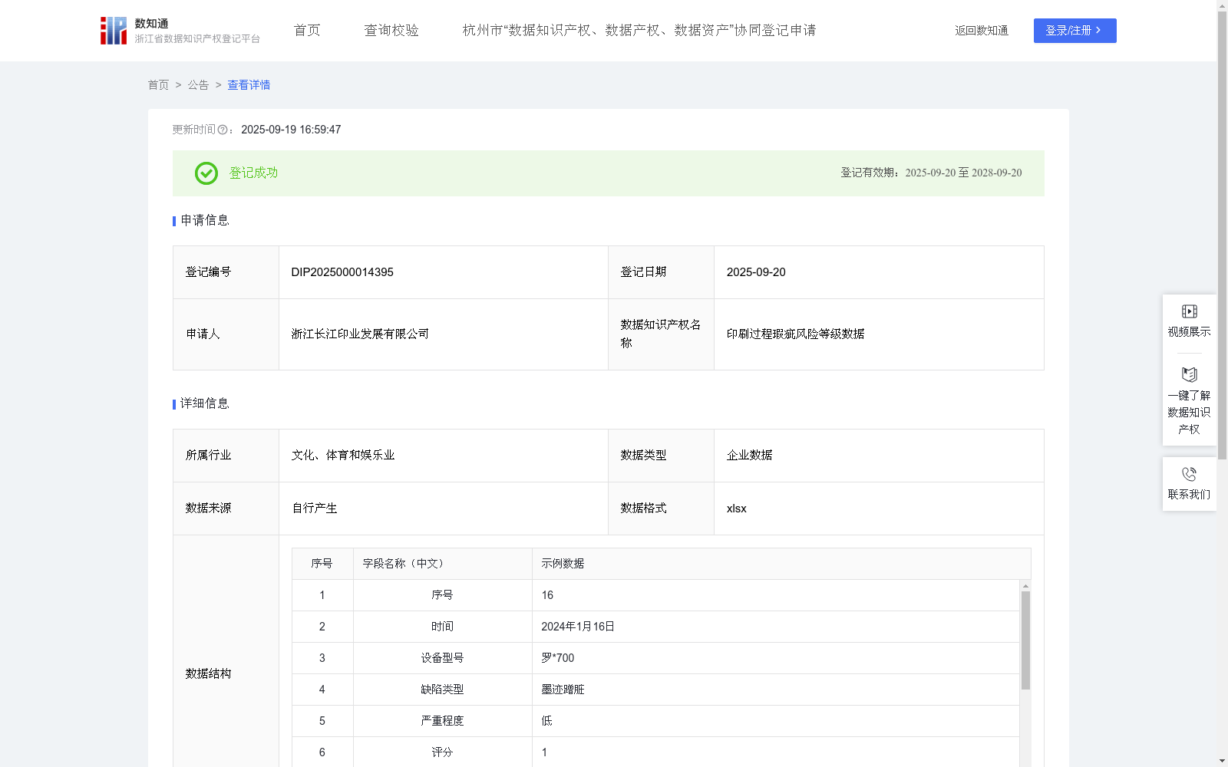Click field name 评分
Image resolution: width=1228 pixels, height=767 pixels.
(x=442, y=752)
